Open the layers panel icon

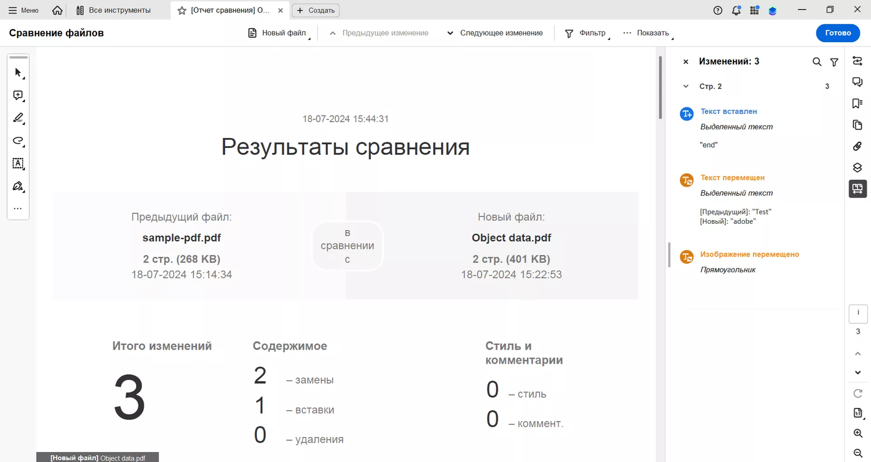click(857, 167)
